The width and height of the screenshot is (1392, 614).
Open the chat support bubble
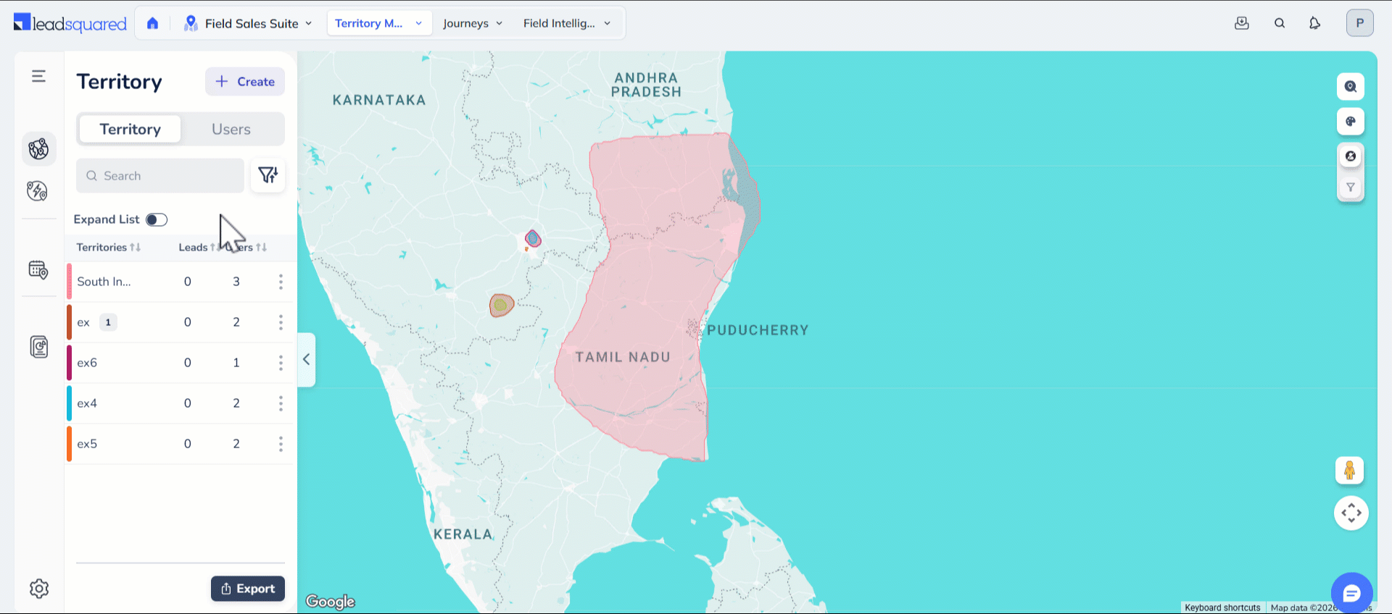1351,594
